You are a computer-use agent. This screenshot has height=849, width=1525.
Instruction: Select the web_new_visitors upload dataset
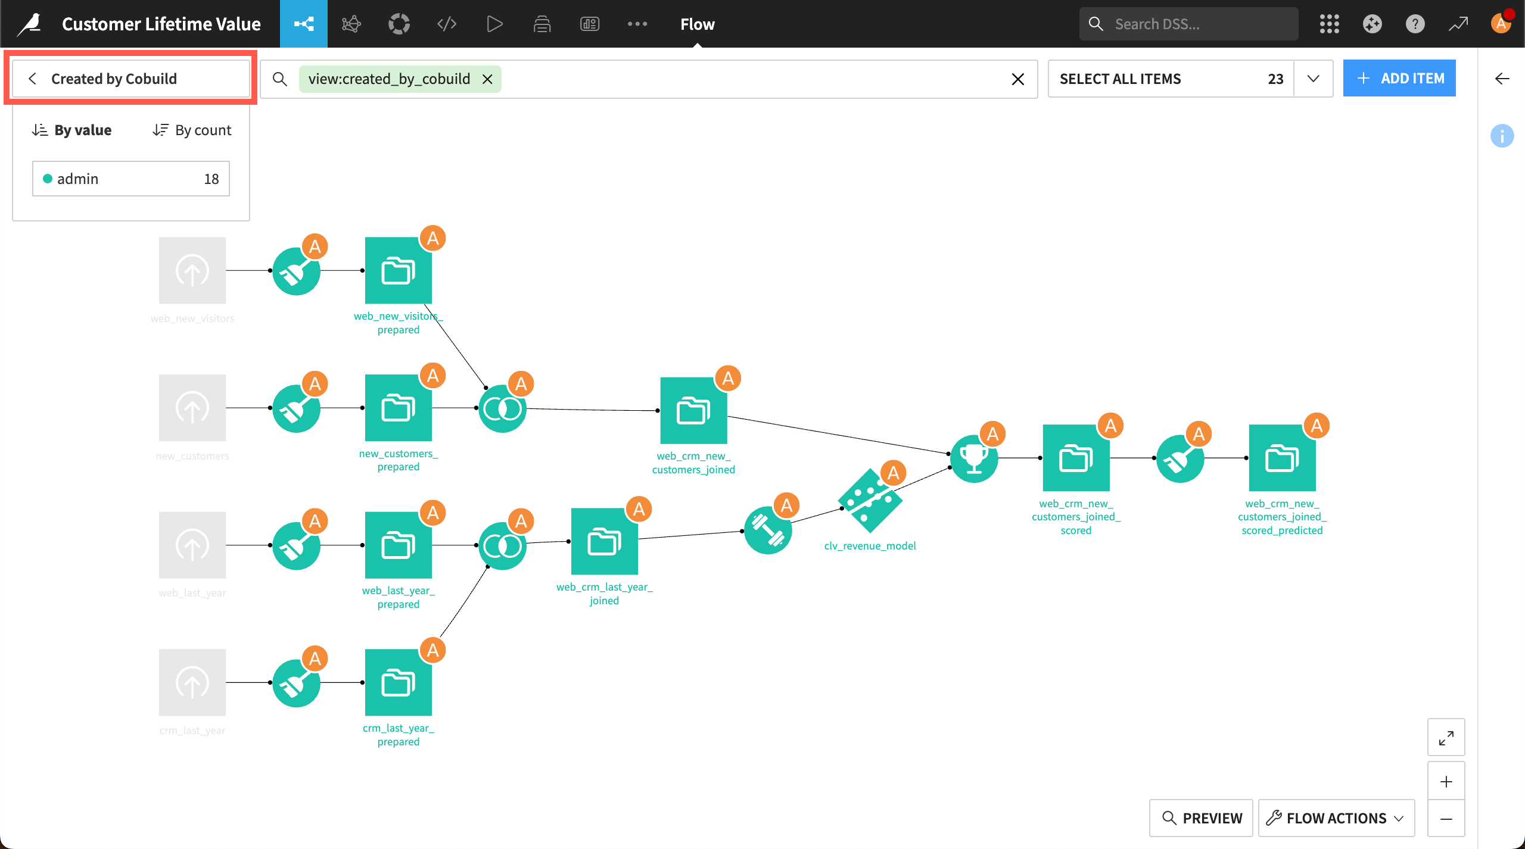pos(192,270)
